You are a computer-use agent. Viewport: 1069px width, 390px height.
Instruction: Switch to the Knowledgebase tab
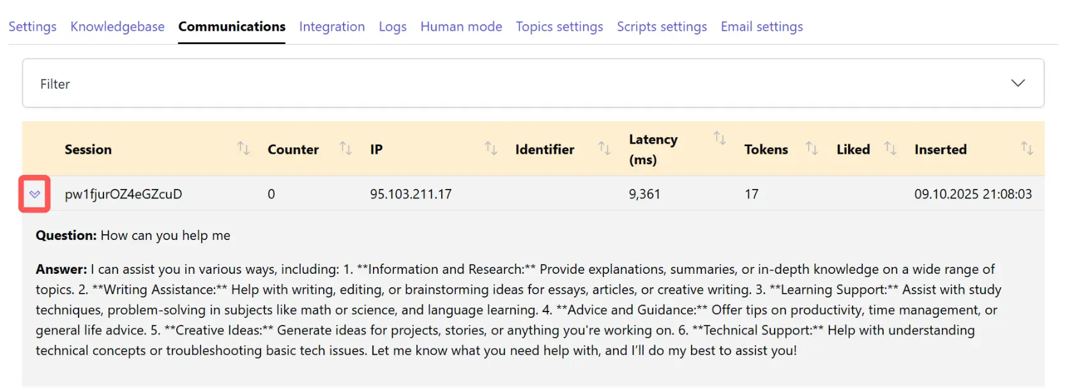coord(118,27)
